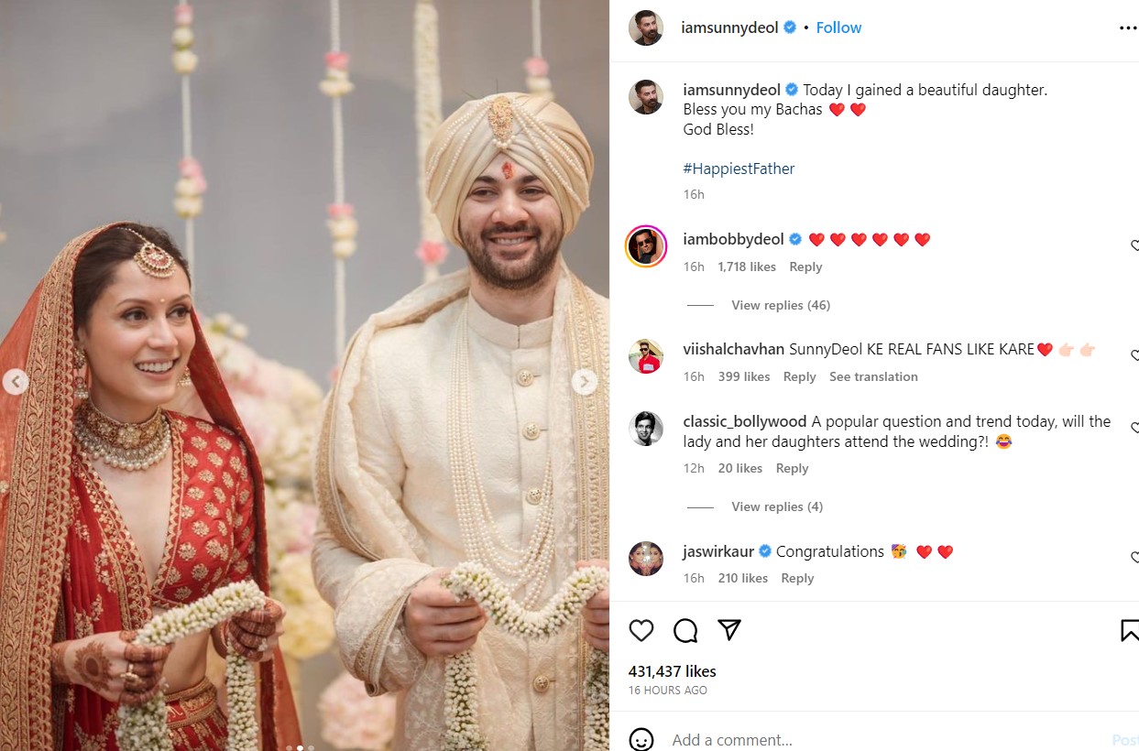Expand View replies (4)
Viewport: 1139px width, 751px height.
pyautogui.click(x=777, y=506)
